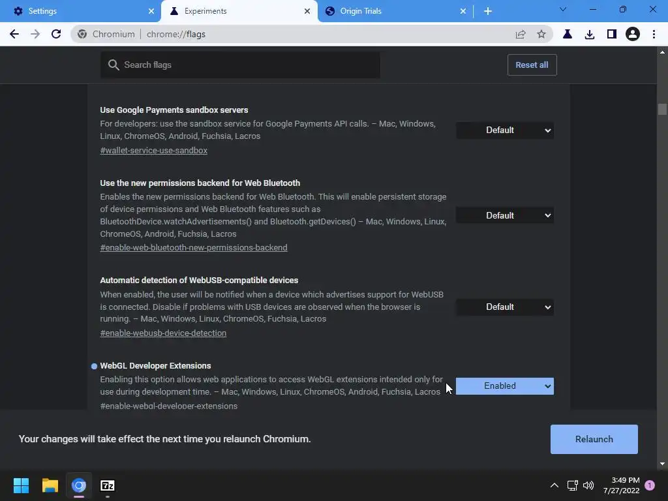Click the forward navigation arrow

[35, 34]
